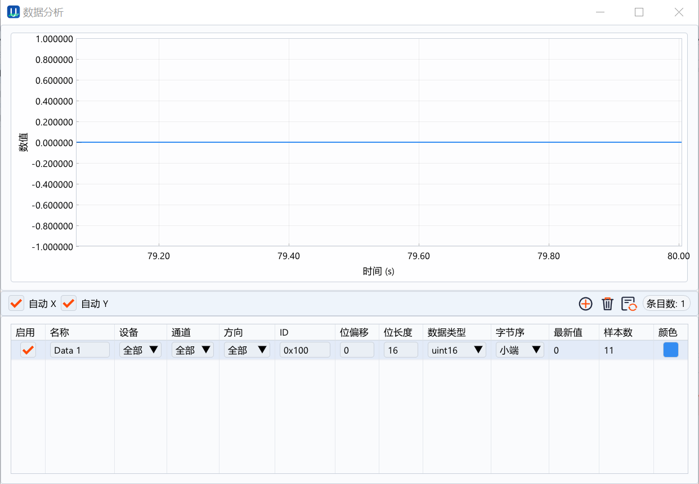The width and height of the screenshot is (699, 484).
Task: Close the 数据分析 window
Action: (679, 12)
